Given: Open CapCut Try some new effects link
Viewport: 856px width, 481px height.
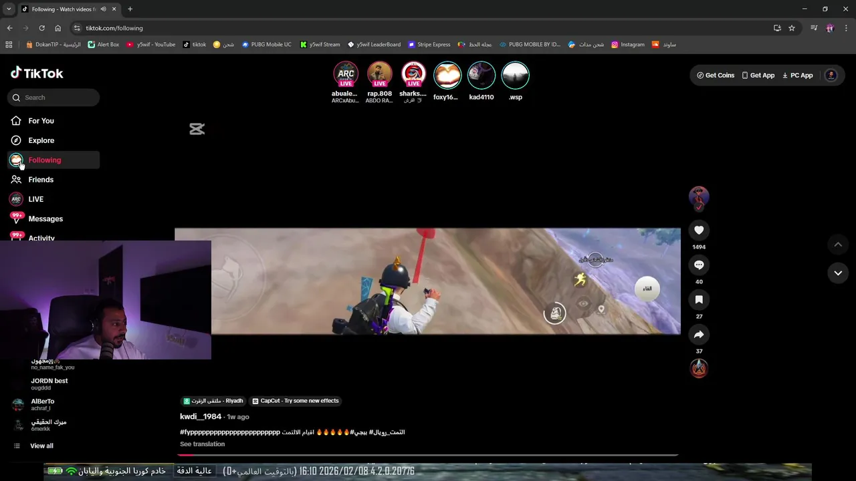Looking at the screenshot, I should pyautogui.click(x=296, y=401).
